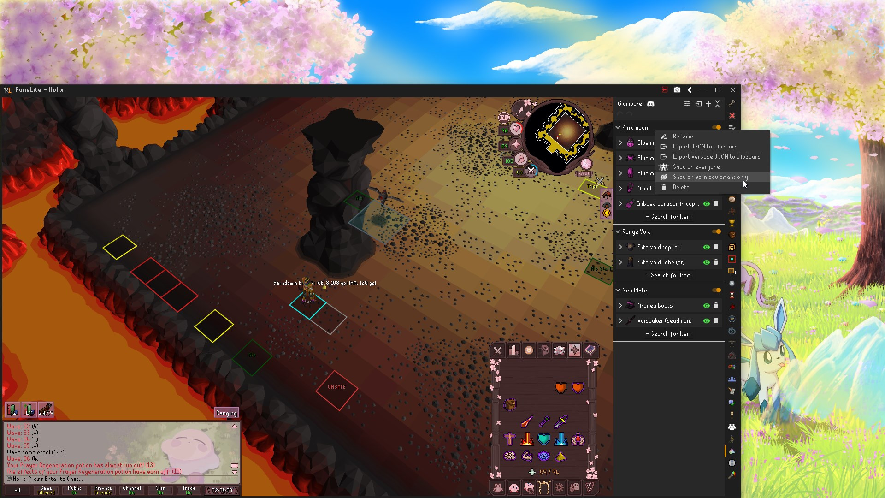Image resolution: width=885 pixels, height=498 pixels.
Task: Toggle the New Plate set switch
Action: [x=716, y=290]
